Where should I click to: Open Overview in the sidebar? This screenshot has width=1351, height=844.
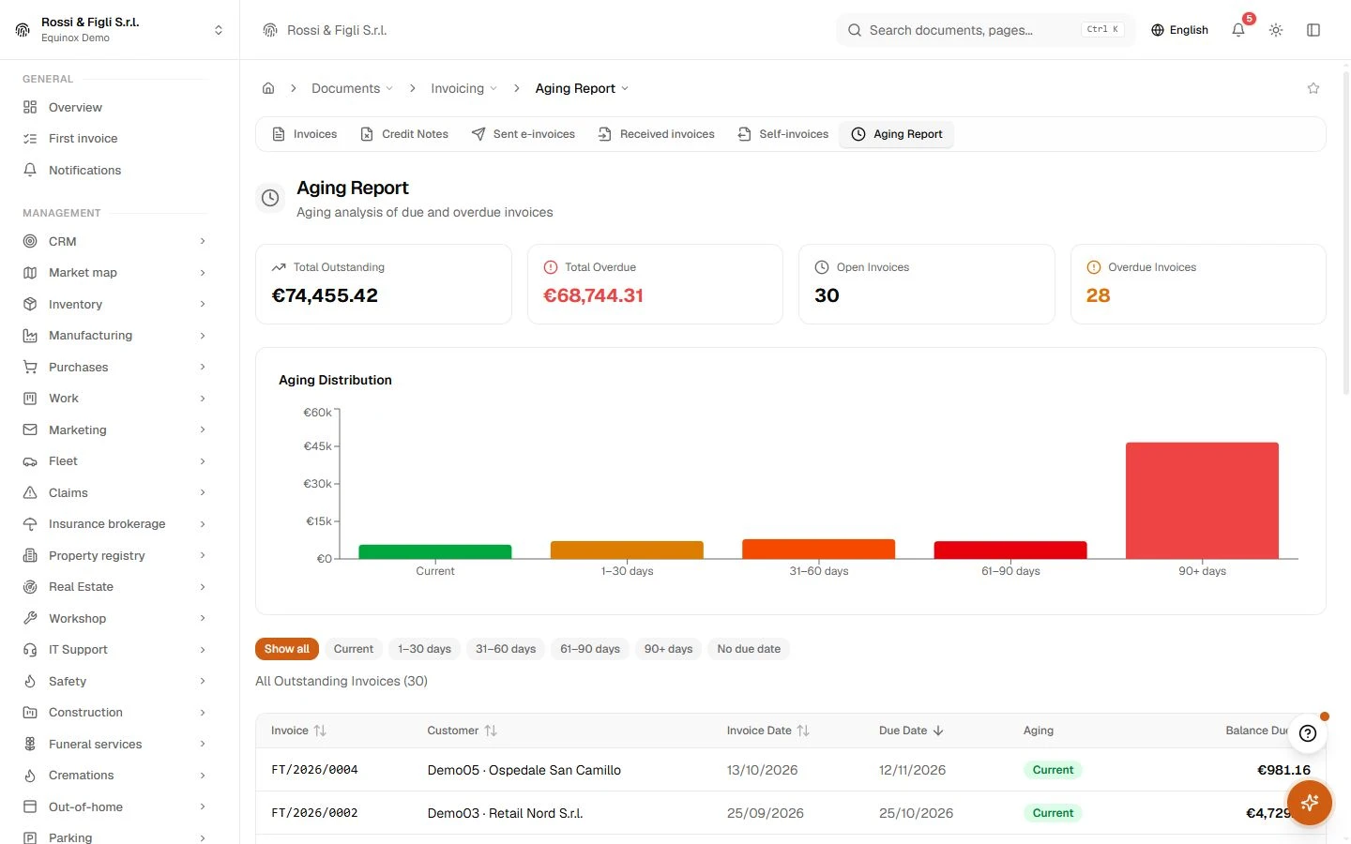tap(114, 107)
